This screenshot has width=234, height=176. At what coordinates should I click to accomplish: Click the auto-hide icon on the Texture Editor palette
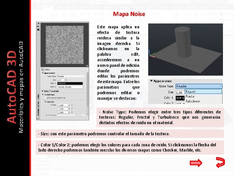38,26
